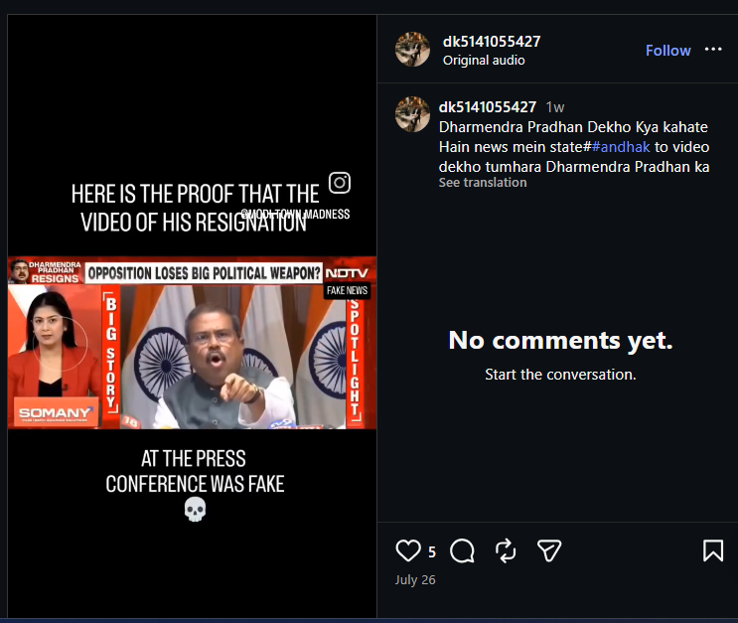
Task: Click the repost arrows icon
Action: tap(506, 550)
